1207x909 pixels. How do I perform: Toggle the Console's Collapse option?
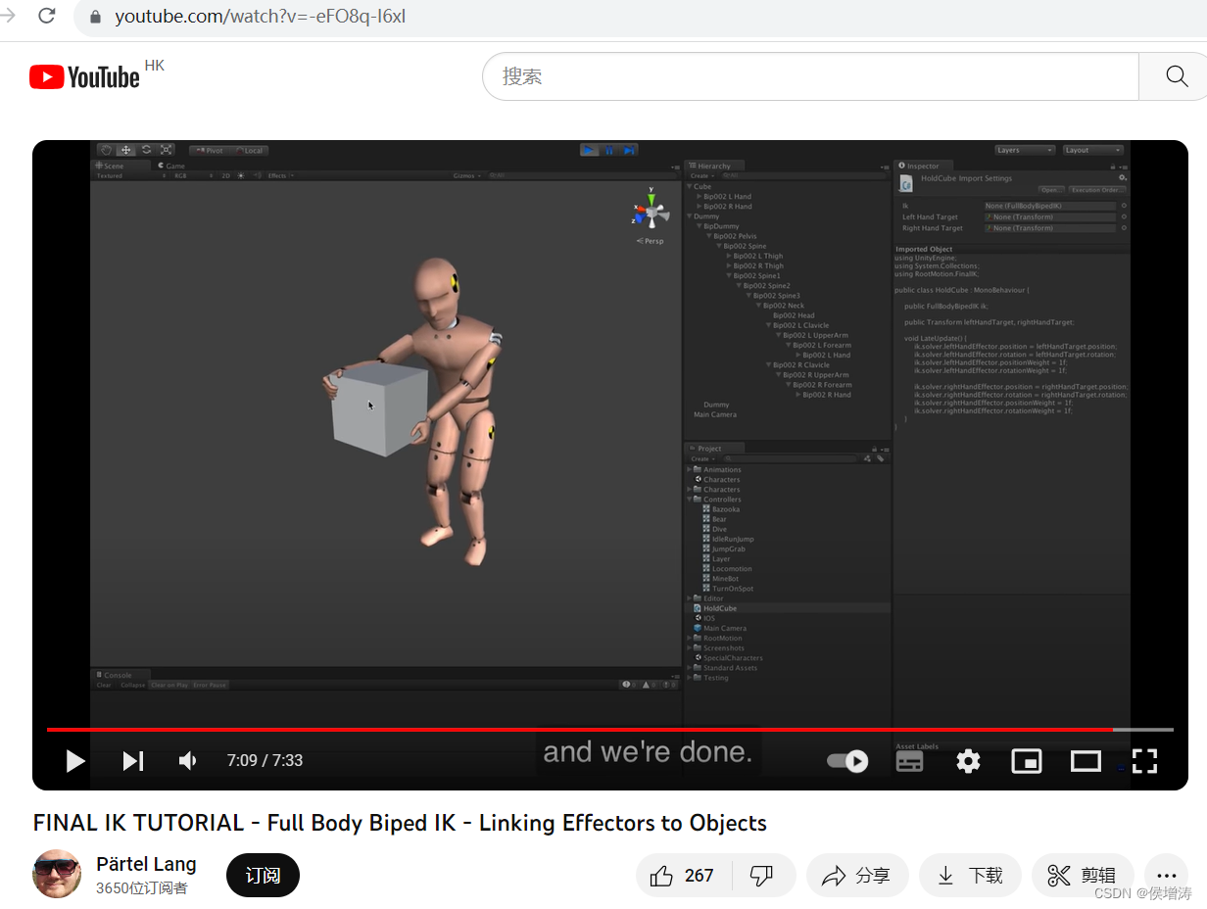coord(133,685)
